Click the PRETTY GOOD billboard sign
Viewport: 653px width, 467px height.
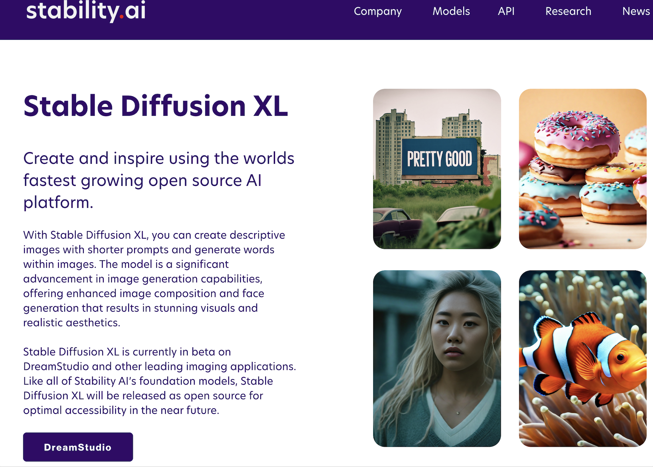tap(439, 158)
